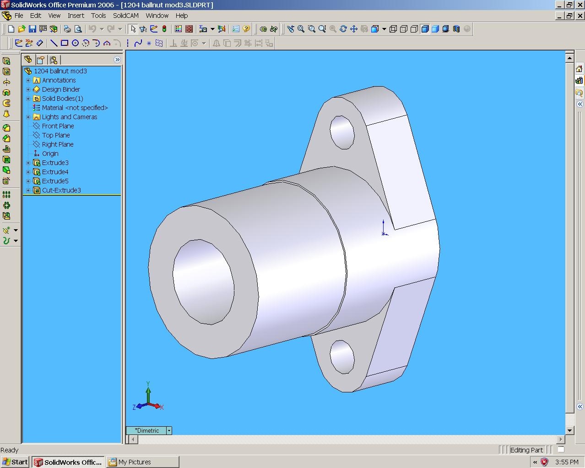585x468 pixels.
Task: Open the SolidCAM menu
Action: pyautogui.click(x=125, y=16)
